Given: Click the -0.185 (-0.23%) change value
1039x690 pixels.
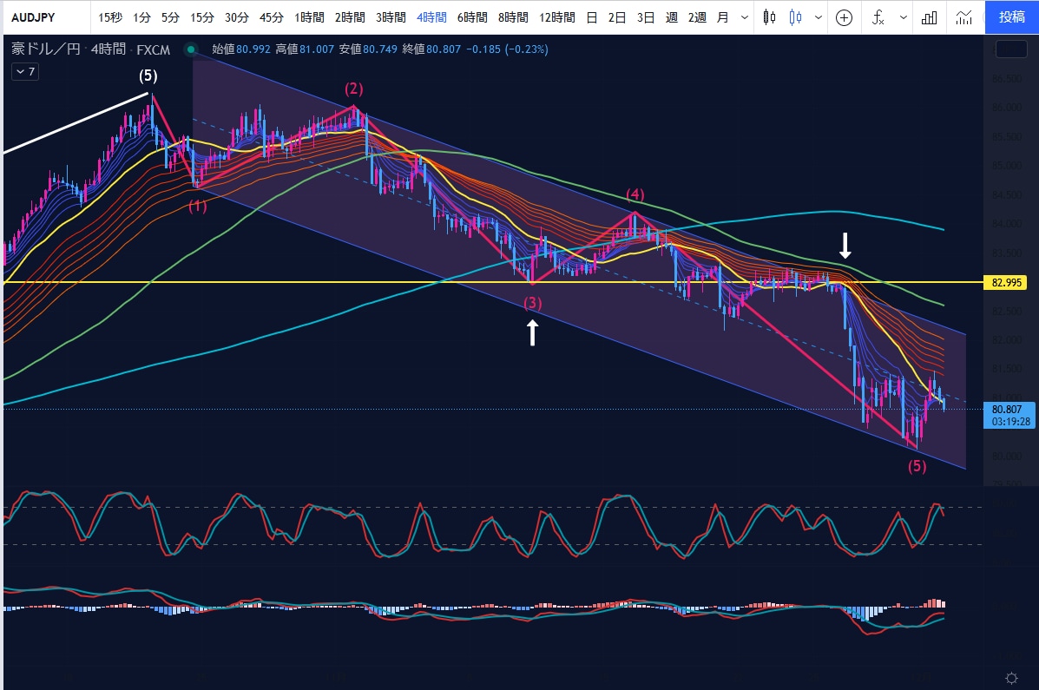Looking at the screenshot, I should [x=507, y=49].
